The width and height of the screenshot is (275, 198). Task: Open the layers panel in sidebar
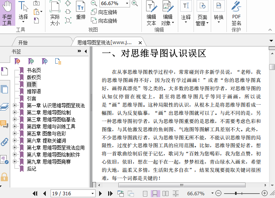click(x=4, y=106)
